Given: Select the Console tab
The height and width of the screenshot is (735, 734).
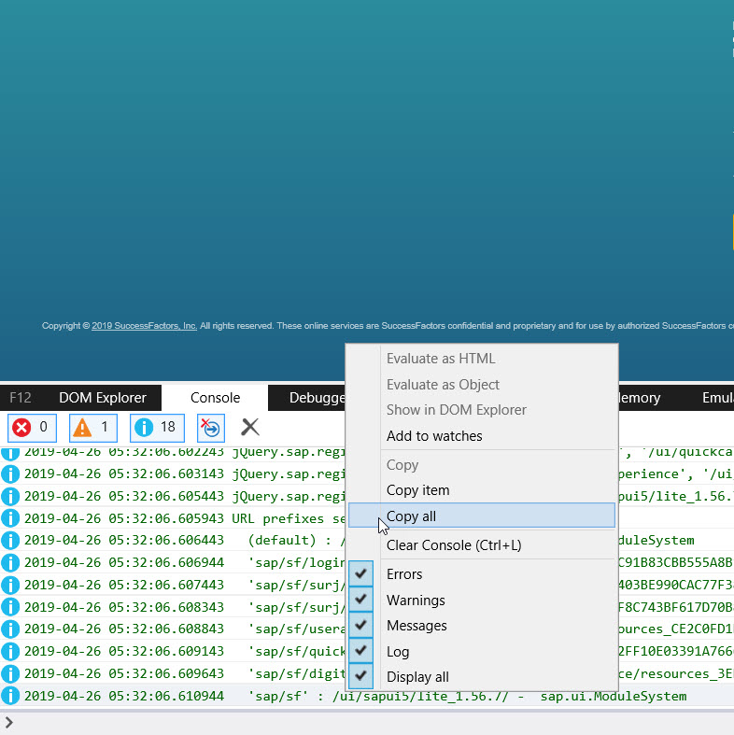Looking at the screenshot, I should coord(215,398).
